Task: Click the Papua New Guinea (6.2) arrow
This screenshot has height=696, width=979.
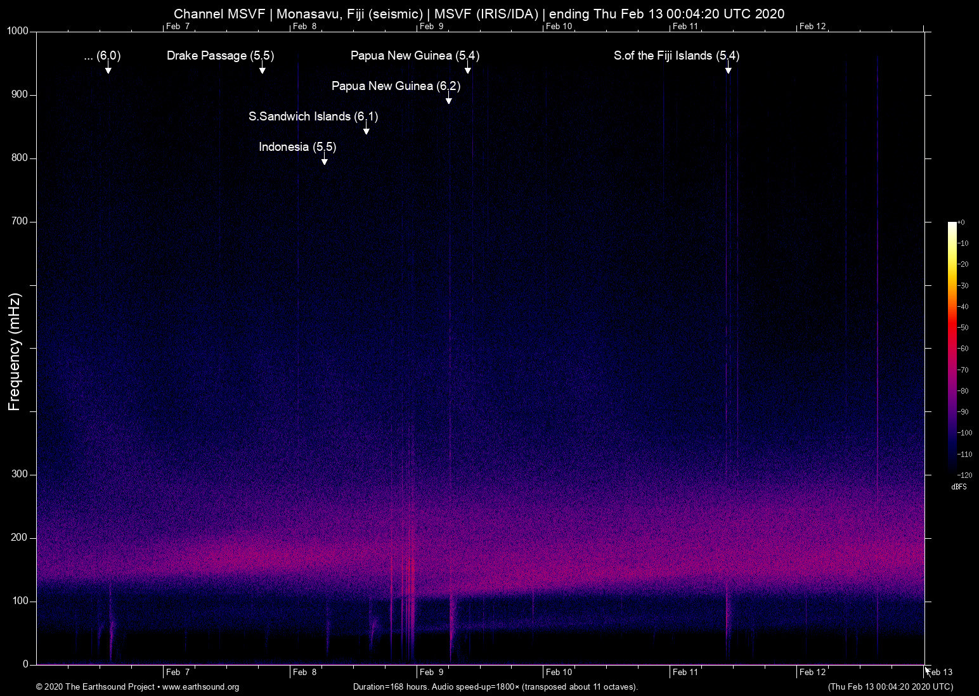Action: point(449,100)
